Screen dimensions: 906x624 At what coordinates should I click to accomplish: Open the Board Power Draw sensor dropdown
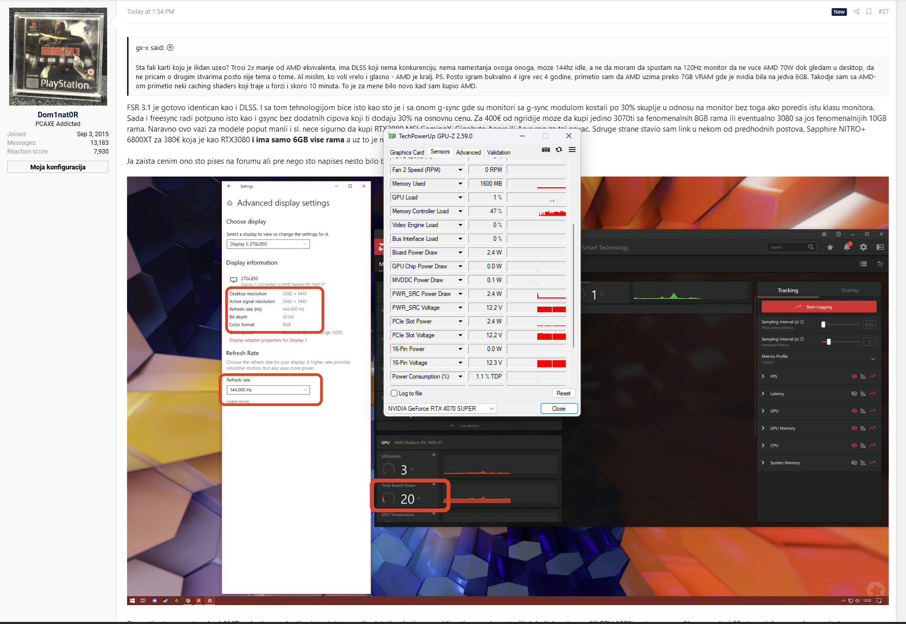coord(460,253)
